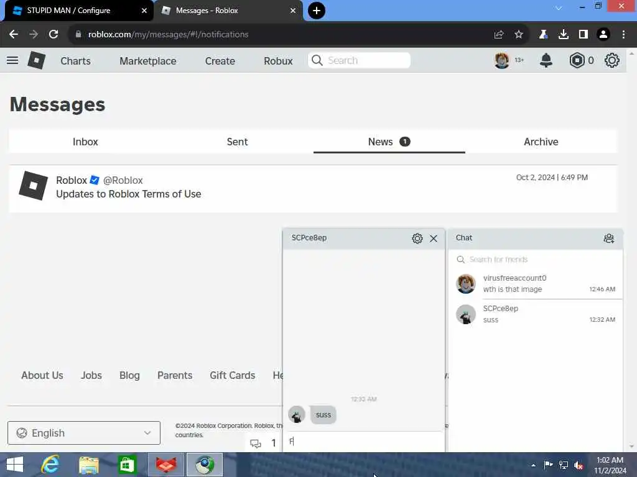Select the News tab
The image size is (637, 477).
point(389,142)
